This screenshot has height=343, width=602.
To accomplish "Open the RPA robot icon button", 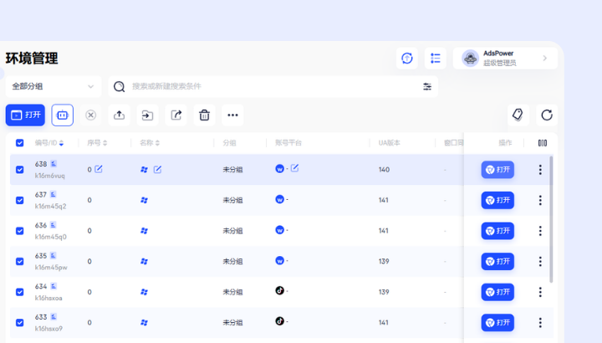I will (x=62, y=115).
